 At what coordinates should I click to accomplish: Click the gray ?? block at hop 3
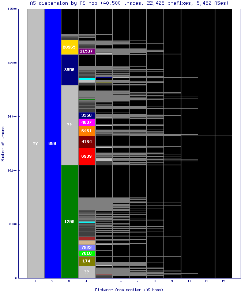click(x=69, y=125)
